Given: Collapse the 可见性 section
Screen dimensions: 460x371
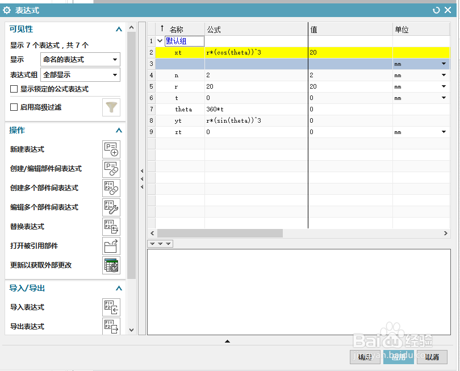Looking at the screenshot, I should 119,29.
